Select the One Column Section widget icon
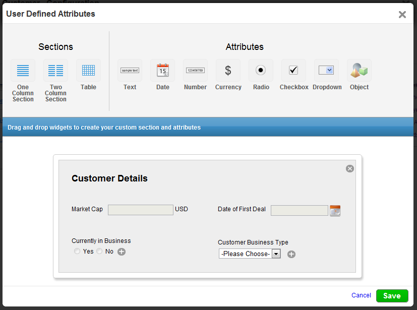The image size is (417, 310). click(23, 71)
